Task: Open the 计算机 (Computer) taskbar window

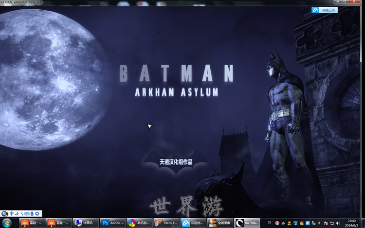Action: point(86,223)
